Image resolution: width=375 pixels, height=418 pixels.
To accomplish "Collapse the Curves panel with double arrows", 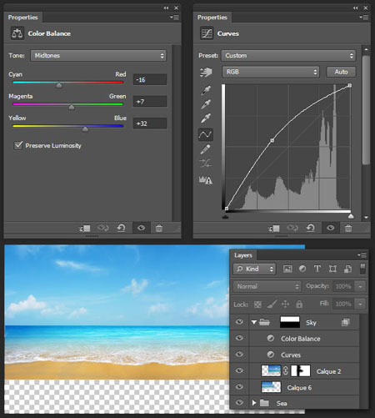I will 355,8.
